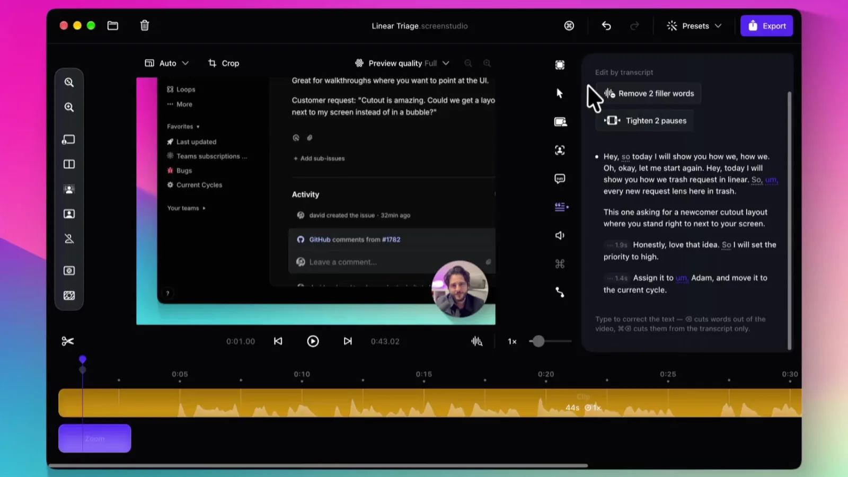This screenshot has width=848, height=477.
Task: Open the face tracking panel icon
Action: pyautogui.click(x=560, y=150)
